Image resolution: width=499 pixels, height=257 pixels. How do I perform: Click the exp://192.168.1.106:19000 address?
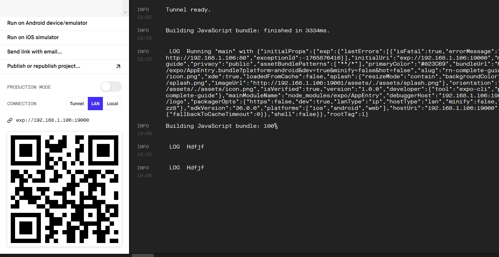53,120
